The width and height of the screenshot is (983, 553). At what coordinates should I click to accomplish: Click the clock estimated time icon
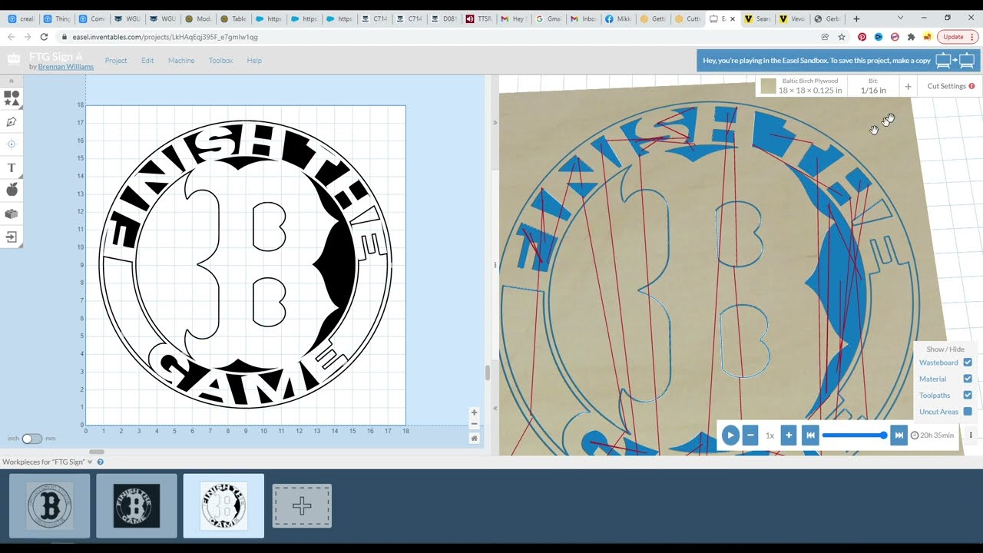point(915,435)
